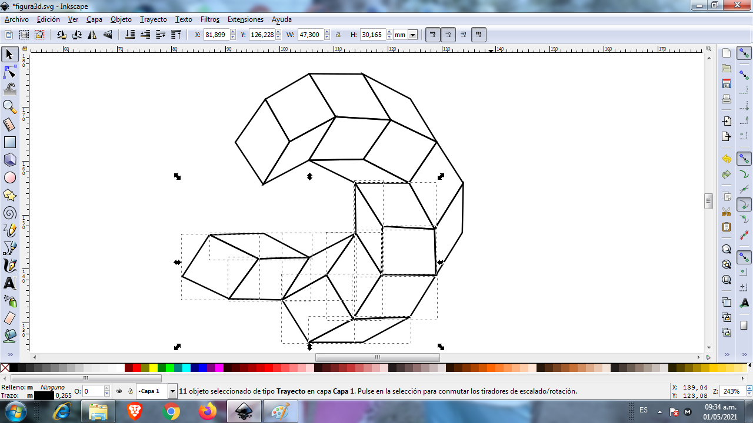Open the Extensiones menu

click(x=245, y=19)
